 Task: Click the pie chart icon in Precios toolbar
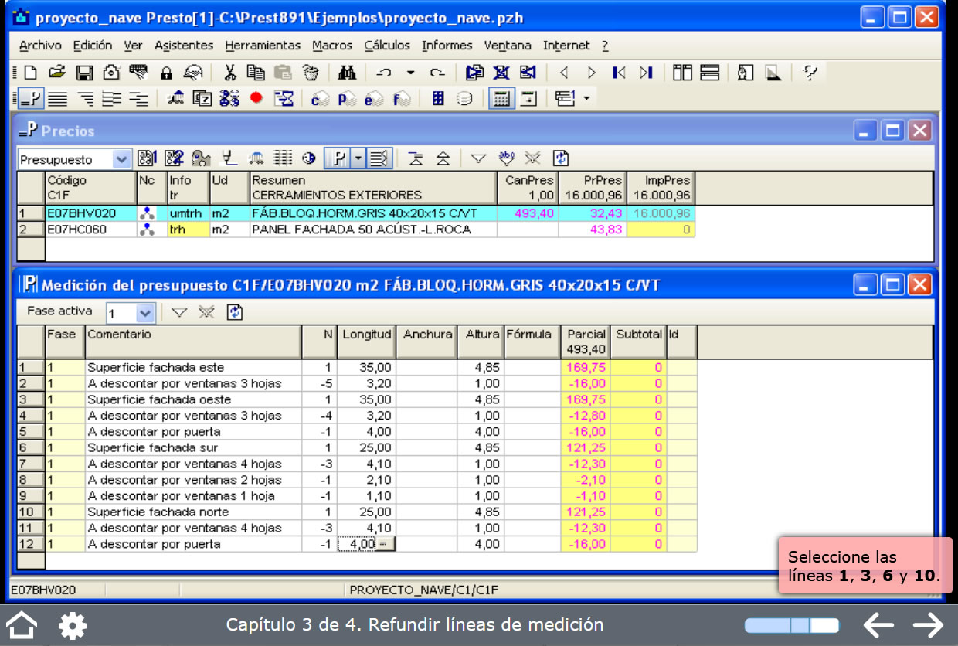[x=309, y=158]
